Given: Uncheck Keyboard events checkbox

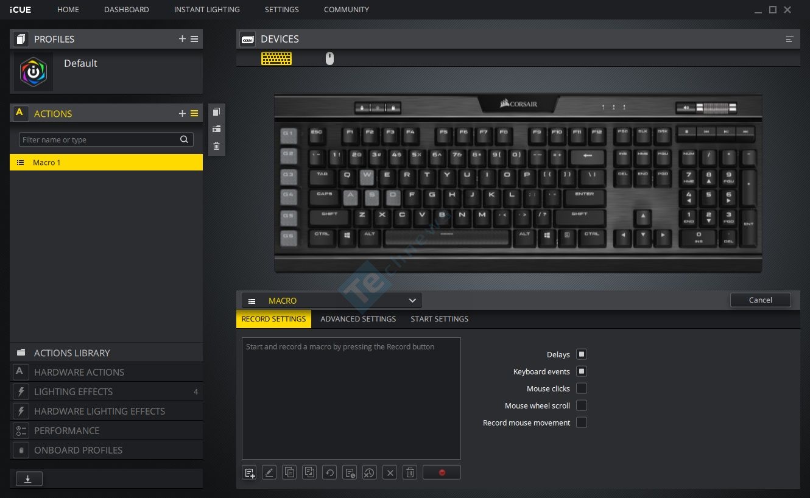Looking at the screenshot, I should click(x=582, y=371).
